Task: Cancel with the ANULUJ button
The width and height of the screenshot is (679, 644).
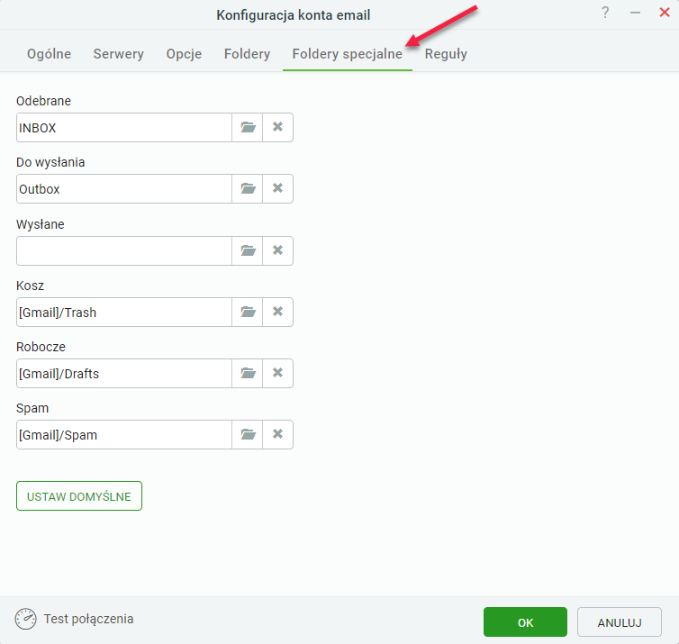Action: pyautogui.click(x=620, y=621)
